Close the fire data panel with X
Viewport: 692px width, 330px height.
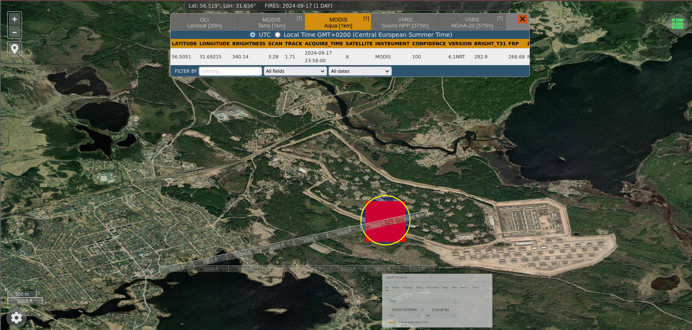522,19
